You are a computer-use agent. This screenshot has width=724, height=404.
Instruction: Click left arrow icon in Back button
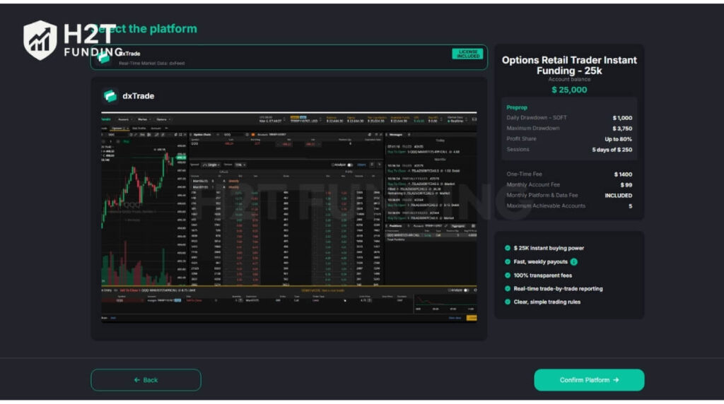tap(136, 380)
